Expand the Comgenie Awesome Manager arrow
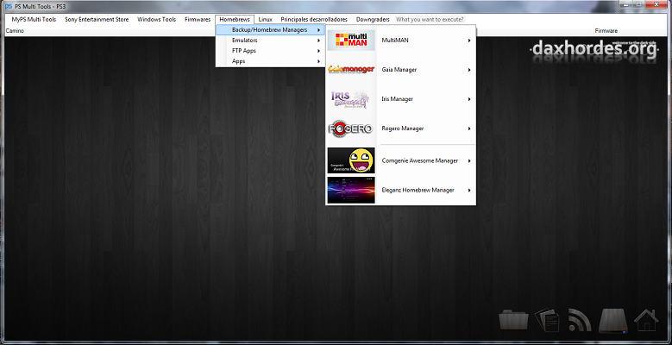The height and width of the screenshot is (345, 672). [469, 160]
